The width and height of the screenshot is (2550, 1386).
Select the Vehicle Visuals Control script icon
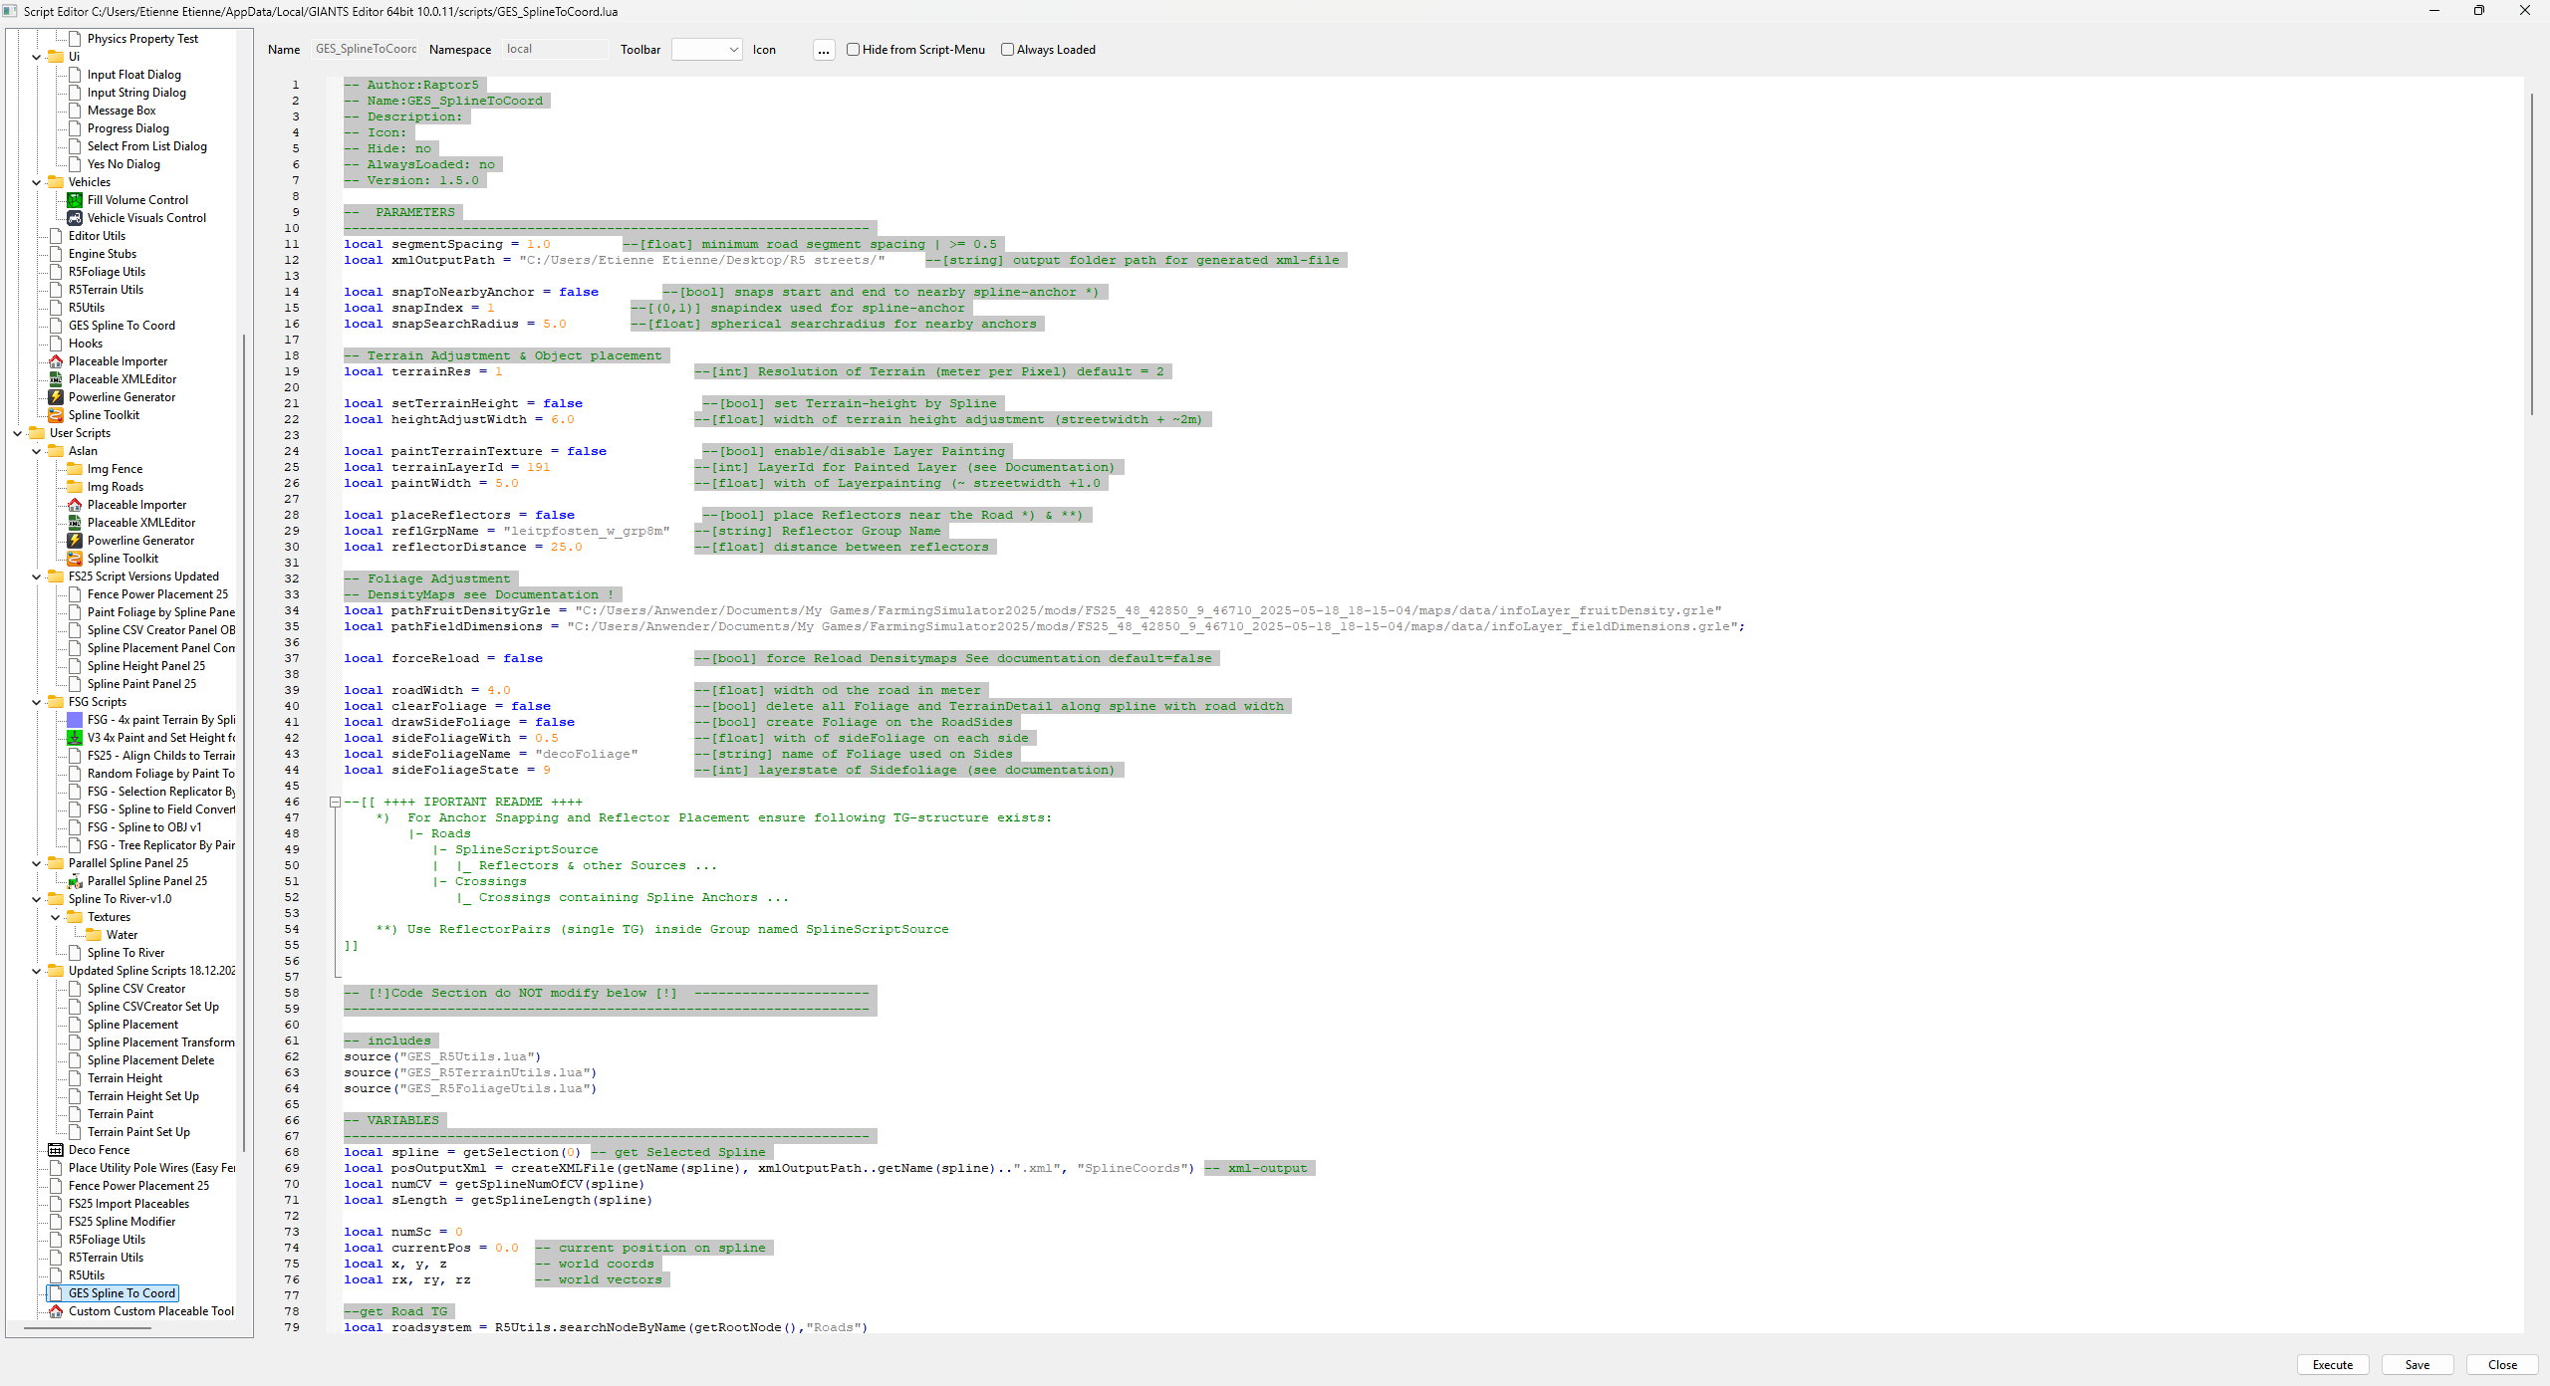(75, 218)
